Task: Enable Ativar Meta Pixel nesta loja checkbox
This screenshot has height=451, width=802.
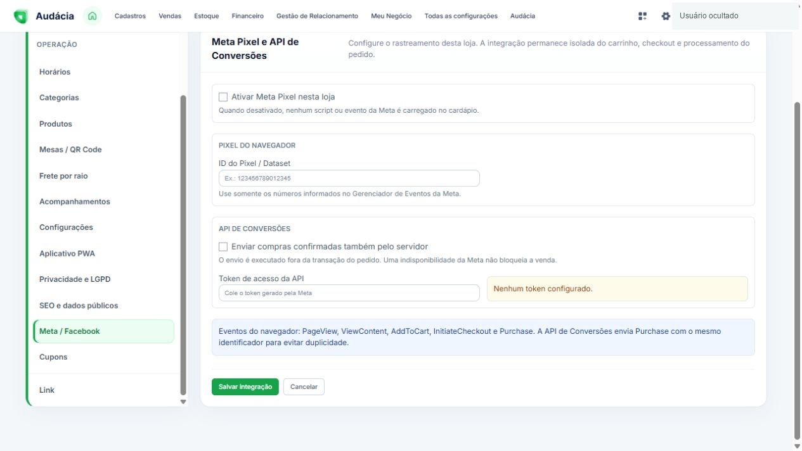Action: point(223,97)
